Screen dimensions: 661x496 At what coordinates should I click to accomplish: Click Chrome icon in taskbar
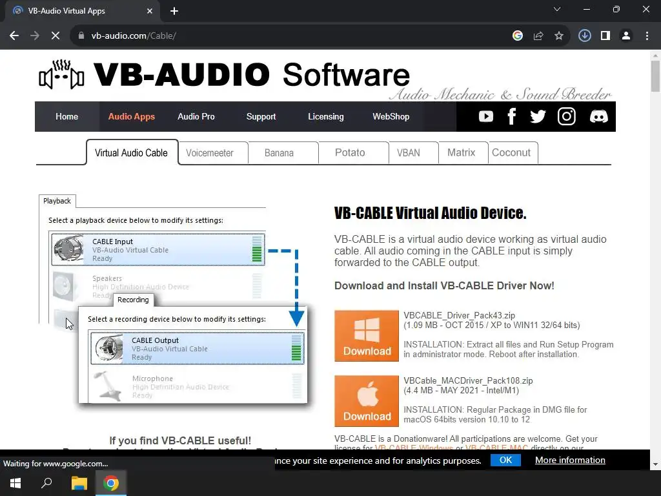click(111, 483)
